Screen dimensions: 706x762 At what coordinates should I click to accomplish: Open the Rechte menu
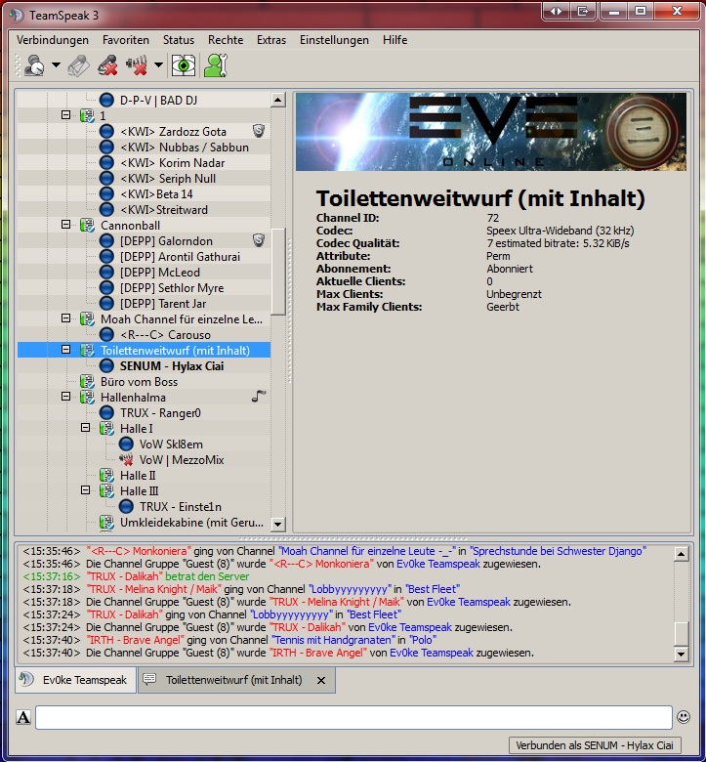(226, 40)
